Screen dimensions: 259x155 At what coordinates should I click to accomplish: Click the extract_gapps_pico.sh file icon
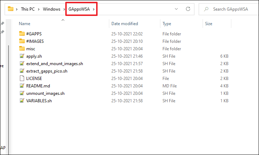[x=22, y=71]
